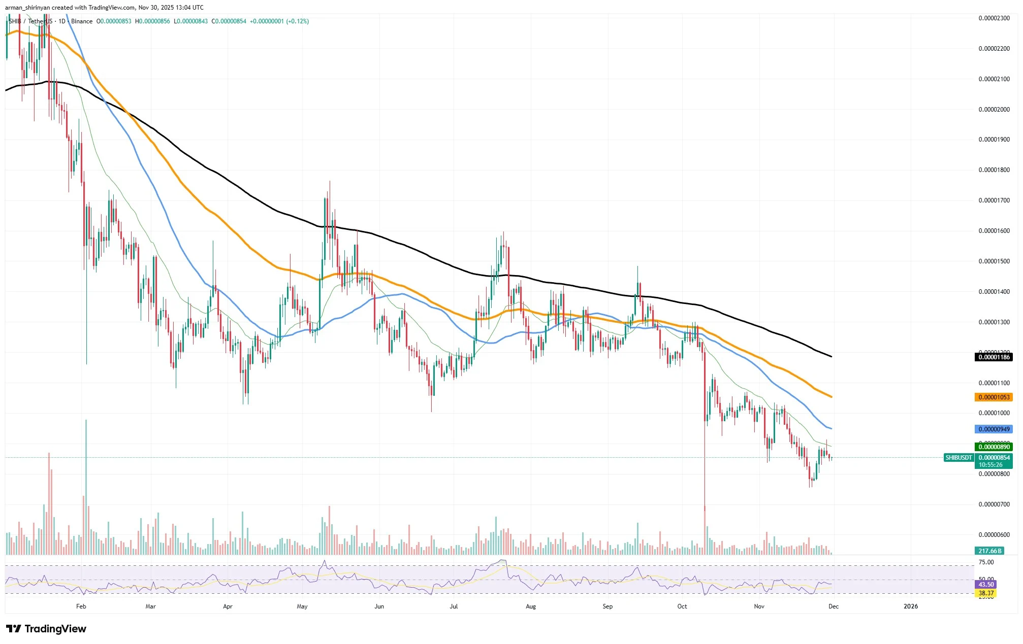Click the SHIBUSDT symbol tag on price line
The image size is (1023, 644).
coord(958,458)
